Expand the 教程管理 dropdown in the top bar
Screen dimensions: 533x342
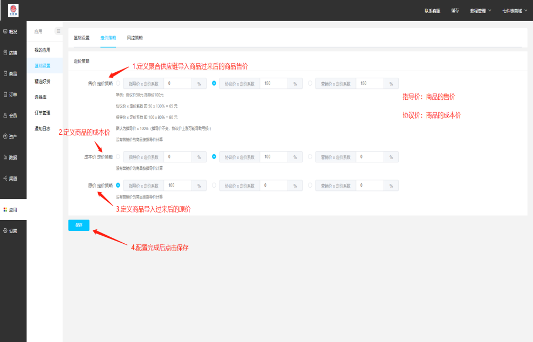[480, 11]
